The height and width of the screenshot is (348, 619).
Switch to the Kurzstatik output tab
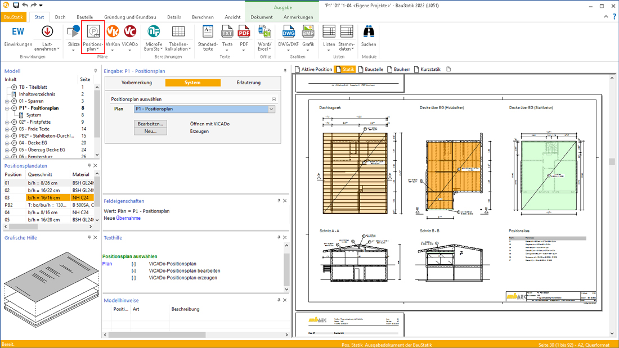tap(427, 69)
